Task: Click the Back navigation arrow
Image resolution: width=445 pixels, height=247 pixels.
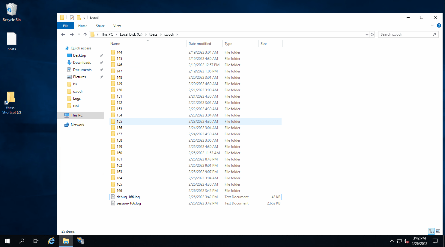Action: pyautogui.click(x=63, y=34)
